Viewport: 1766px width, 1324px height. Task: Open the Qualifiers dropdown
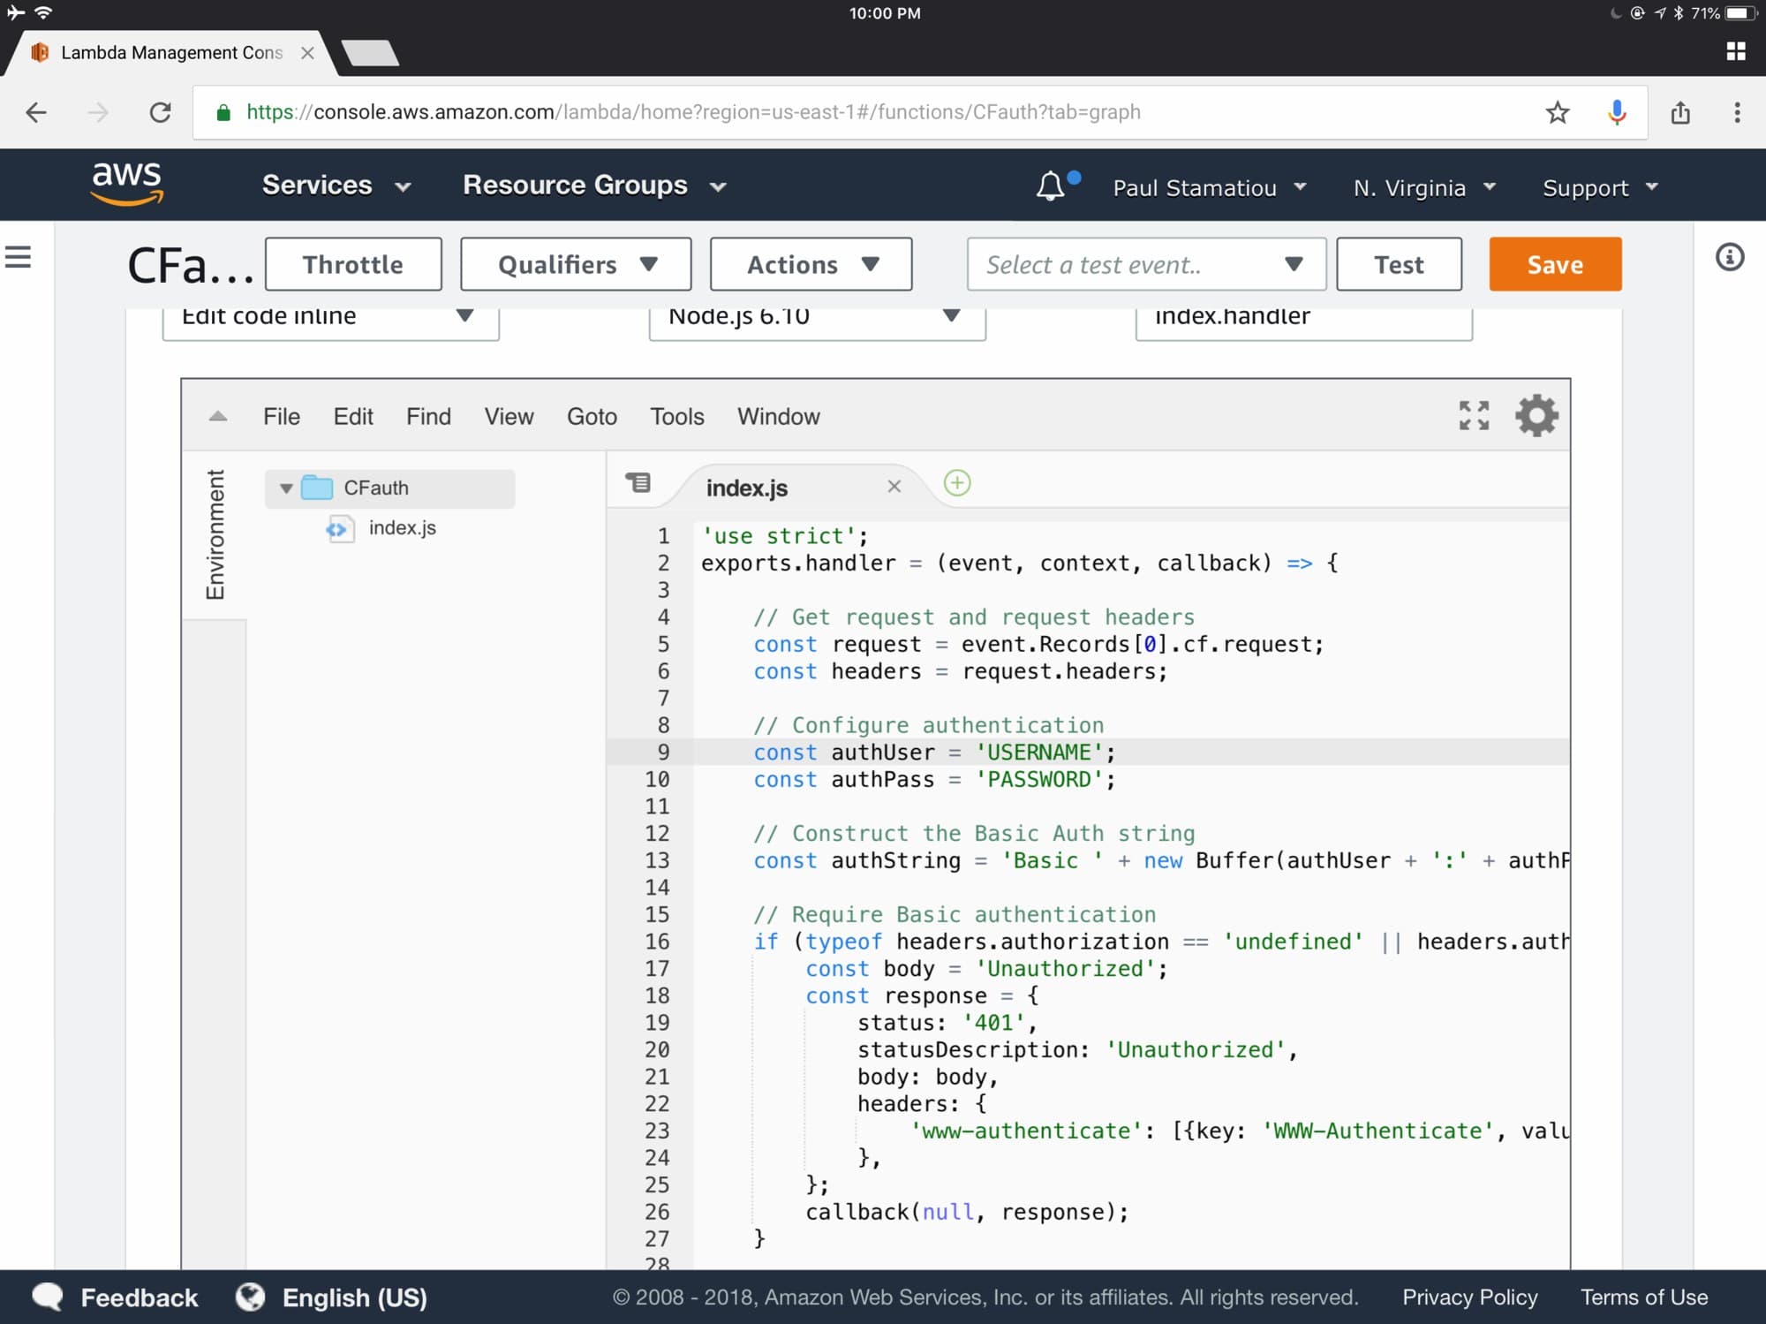[x=576, y=264]
